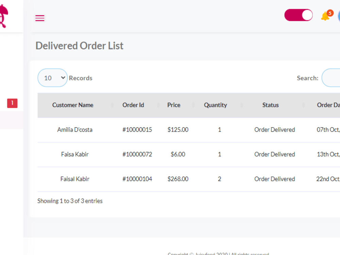Open the navigation sidebar menu
This screenshot has width=340, height=255.
40,18
